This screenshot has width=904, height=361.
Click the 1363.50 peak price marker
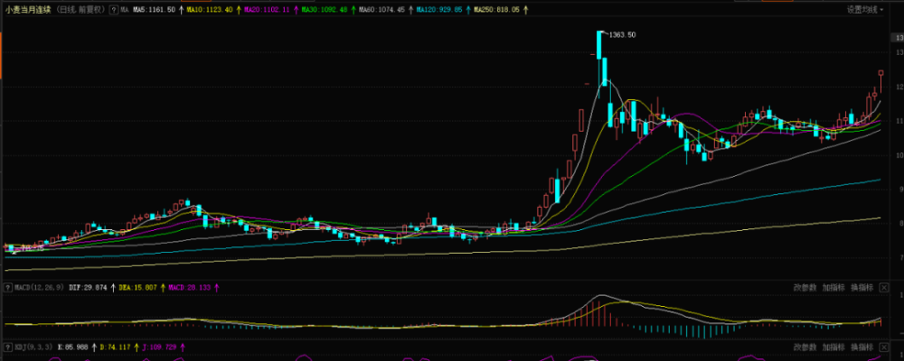622,35
